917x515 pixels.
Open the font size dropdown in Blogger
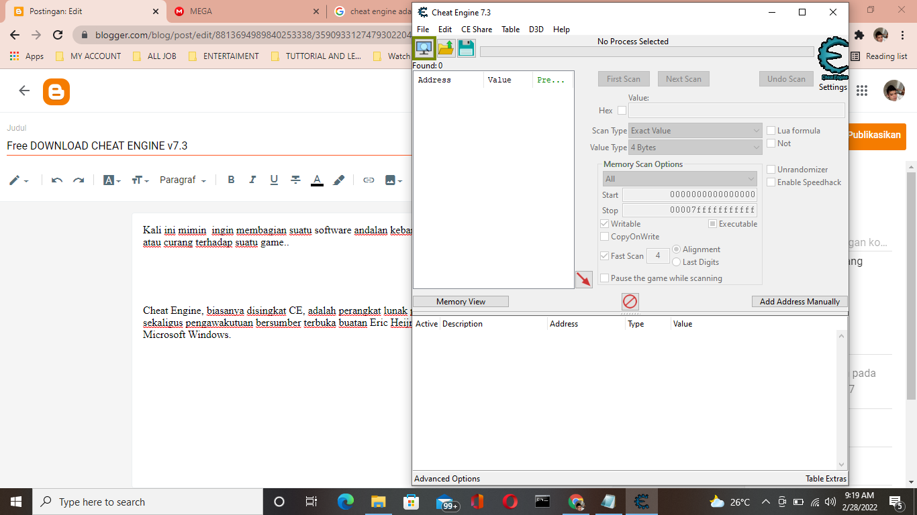[140, 180]
